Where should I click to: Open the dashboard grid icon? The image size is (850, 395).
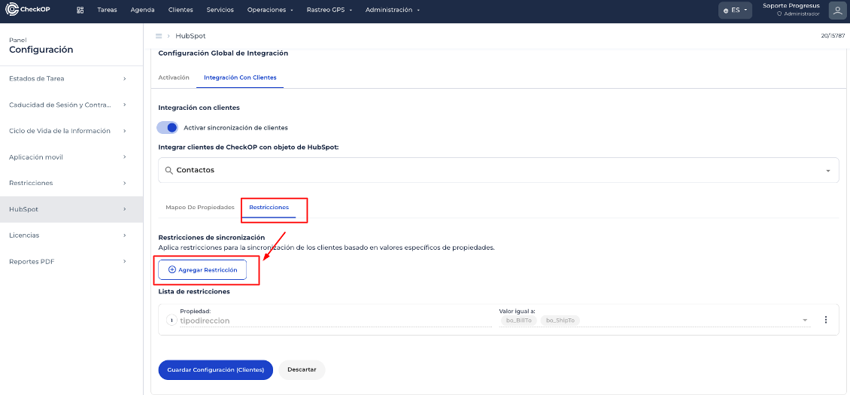[80, 10]
